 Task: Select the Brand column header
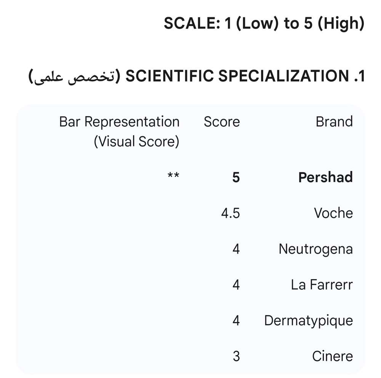(x=334, y=122)
